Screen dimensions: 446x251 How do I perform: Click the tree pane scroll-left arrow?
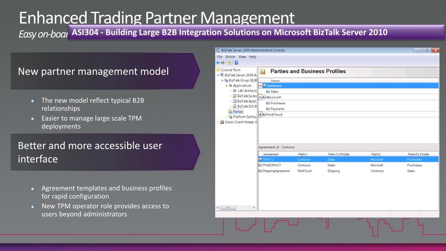click(x=218, y=208)
